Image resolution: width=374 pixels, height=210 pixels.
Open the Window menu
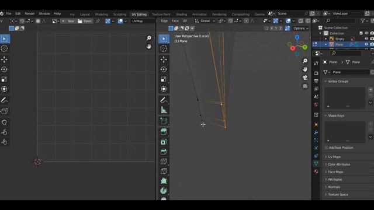tap(44, 13)
